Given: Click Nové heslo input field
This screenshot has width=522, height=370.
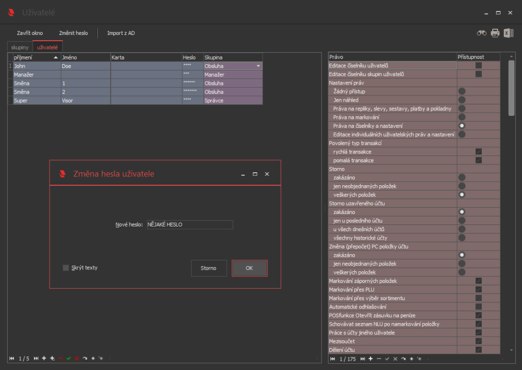Looking at the screenshot, I should point(190,224).
